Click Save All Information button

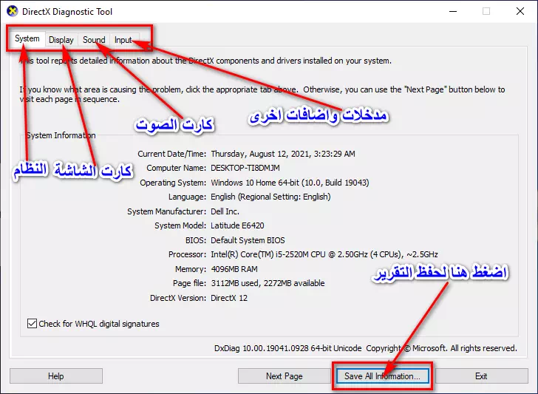point(382,376)
